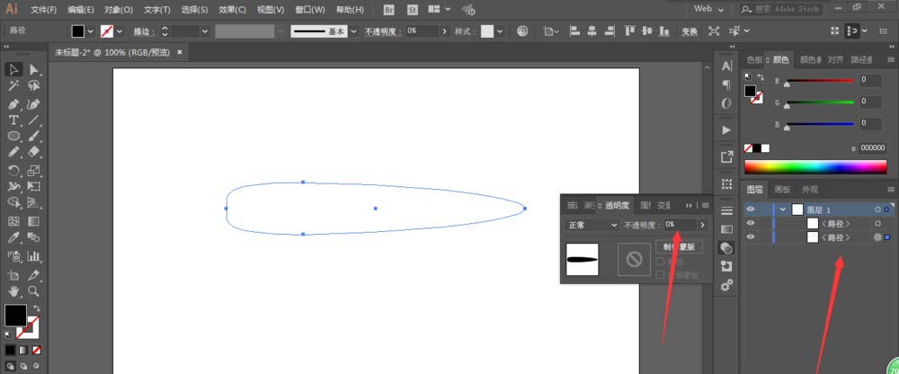Click horizontal align left icon in control bar
This screenshot has height=374, width=899.
(x=574, y=31)
